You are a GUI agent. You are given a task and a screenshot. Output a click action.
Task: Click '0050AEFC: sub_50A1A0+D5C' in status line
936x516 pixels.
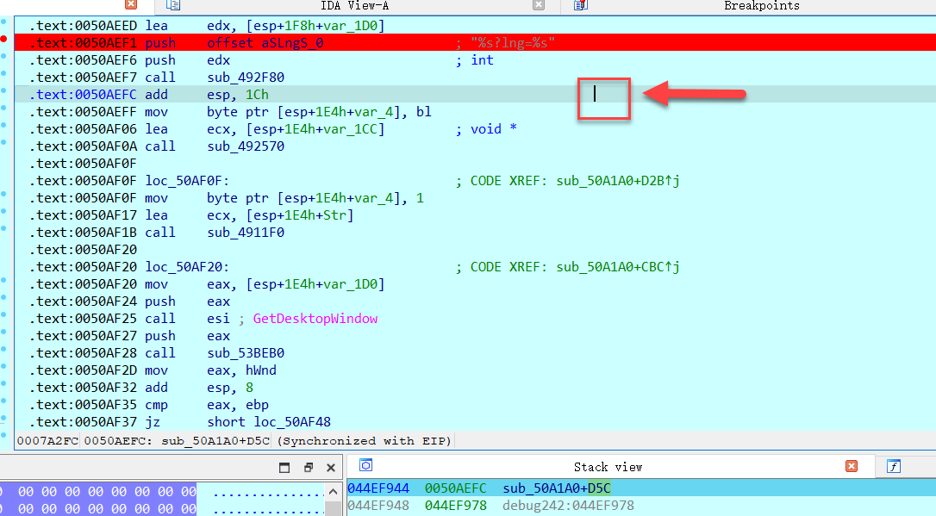[177, 441]
